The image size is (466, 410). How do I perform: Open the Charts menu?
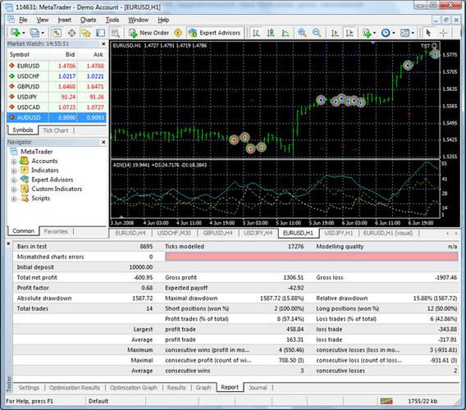(88, 20)
